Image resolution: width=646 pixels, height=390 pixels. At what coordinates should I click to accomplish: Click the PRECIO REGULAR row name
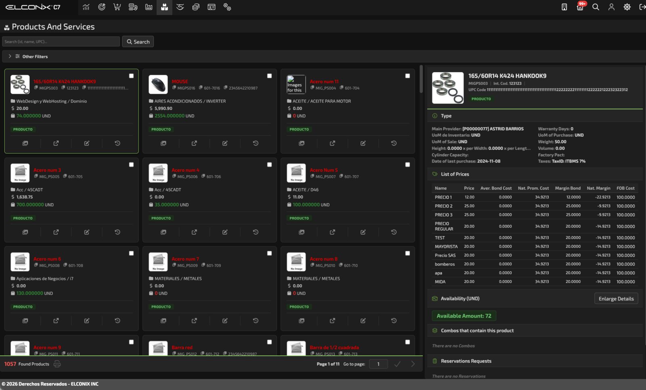coord(444,226)
